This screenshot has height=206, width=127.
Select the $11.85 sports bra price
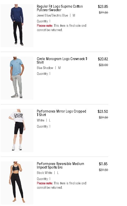click(x=103, y=164)
